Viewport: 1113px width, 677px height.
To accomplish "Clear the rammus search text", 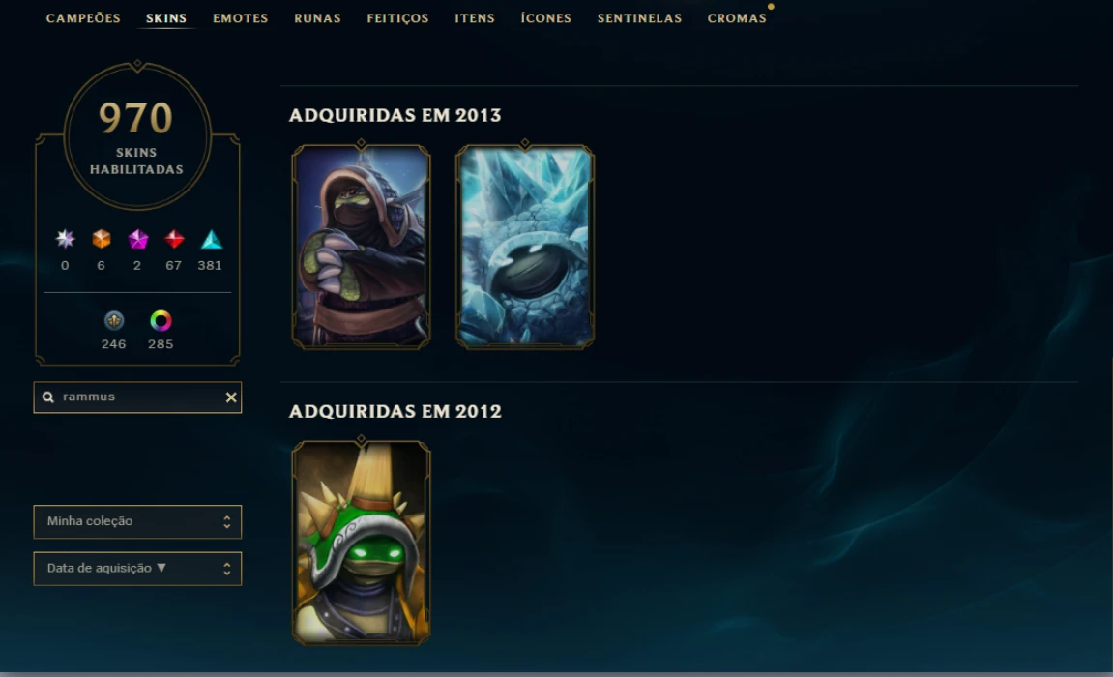I will [231, 397].
